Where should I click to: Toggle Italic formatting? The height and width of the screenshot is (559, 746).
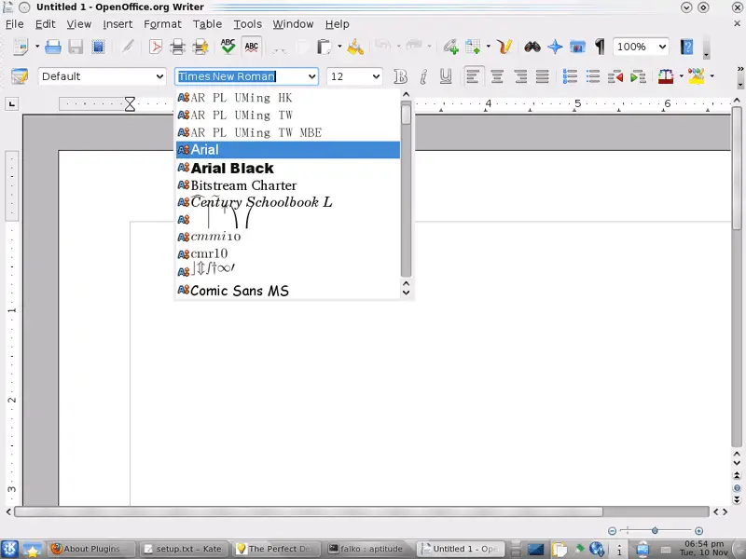coord(423,76)
